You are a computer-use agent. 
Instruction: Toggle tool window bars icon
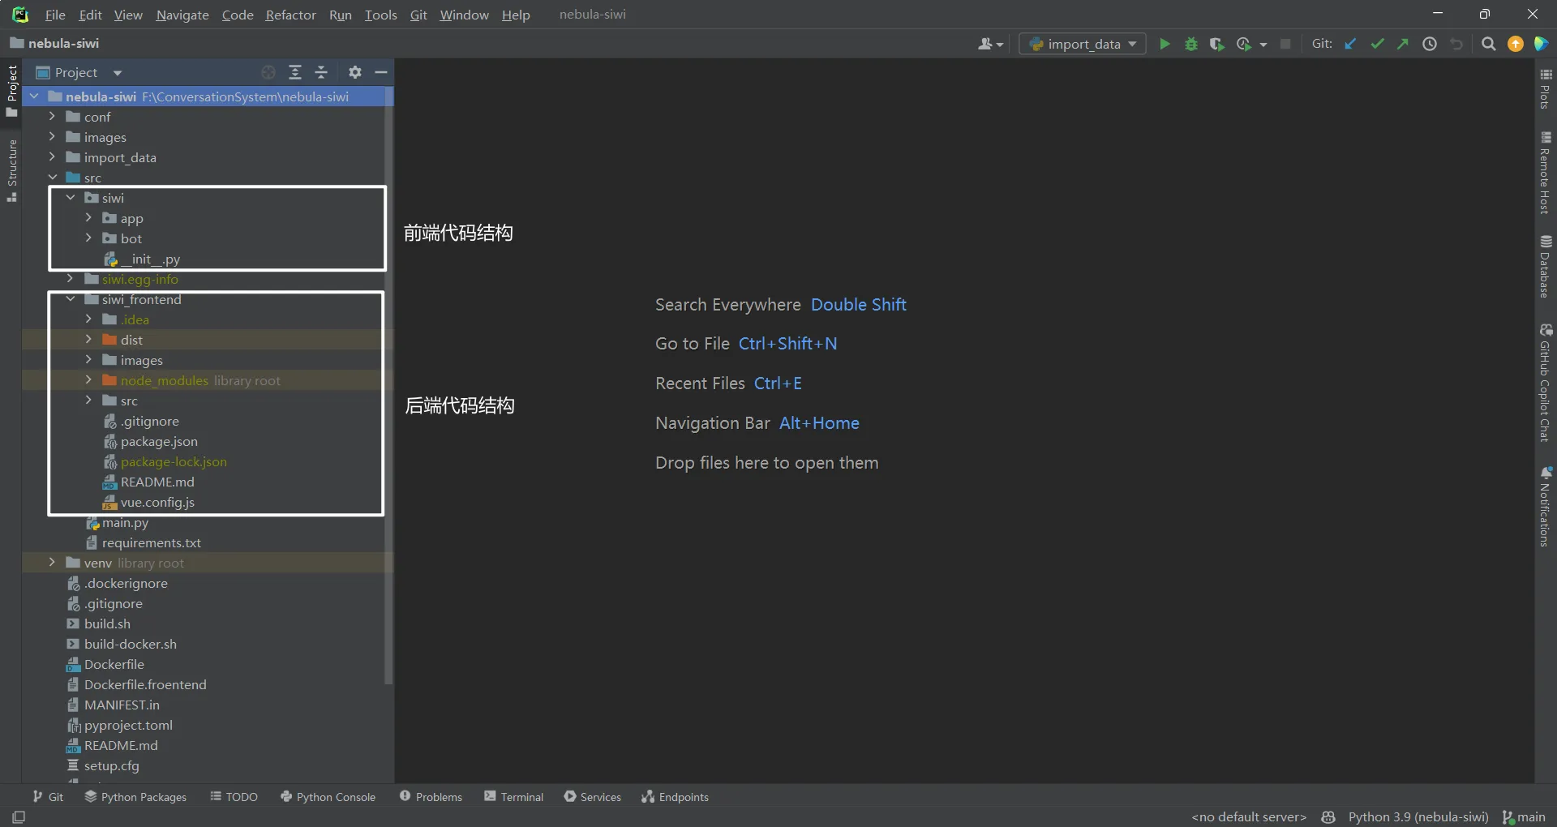coord(19,816)
